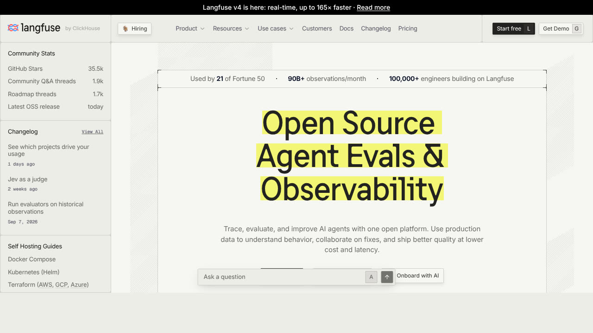Click 'by ClickHouse' text next to logo

82,29
